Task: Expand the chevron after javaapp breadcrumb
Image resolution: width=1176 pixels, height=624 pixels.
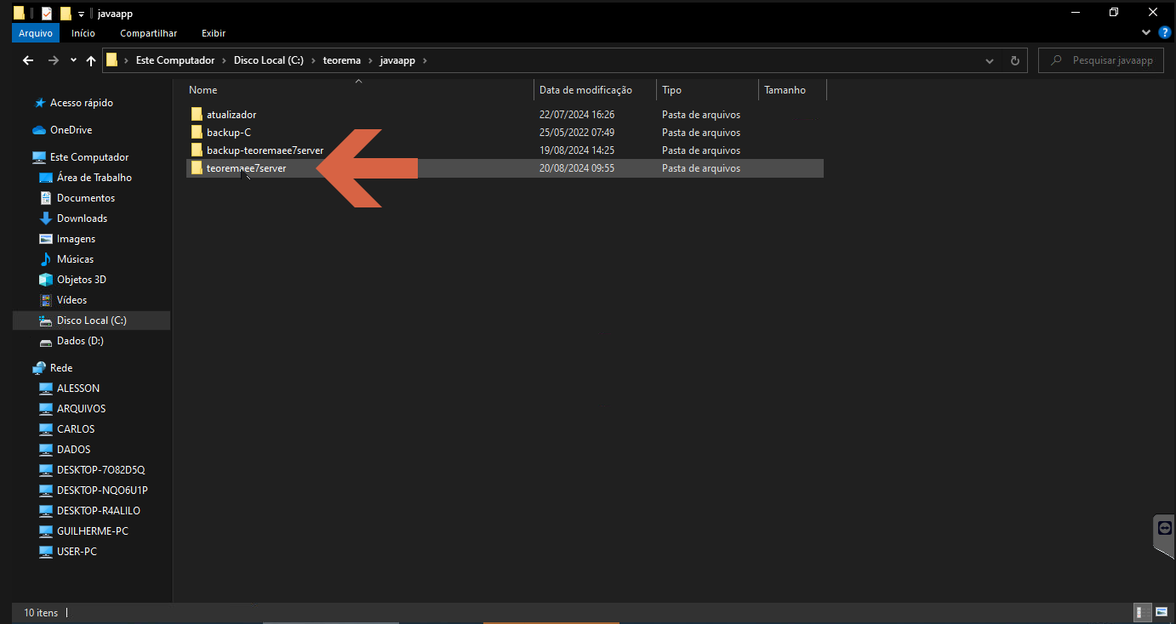Action: (x=425, y=60)
